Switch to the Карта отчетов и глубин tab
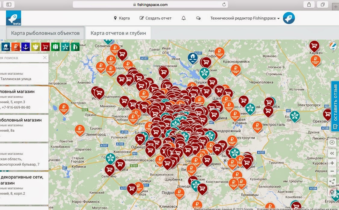The height and width of the screenshot is (210, 339). (x=118, y=33)
